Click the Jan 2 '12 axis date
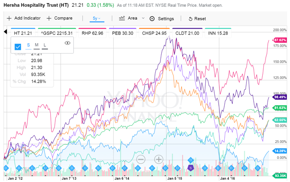Screen dimensions: 290x182 click(15, 178)
